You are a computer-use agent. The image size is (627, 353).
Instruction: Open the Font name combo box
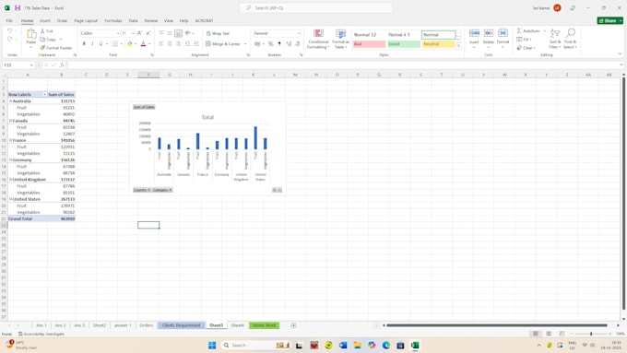coord(100,33)
